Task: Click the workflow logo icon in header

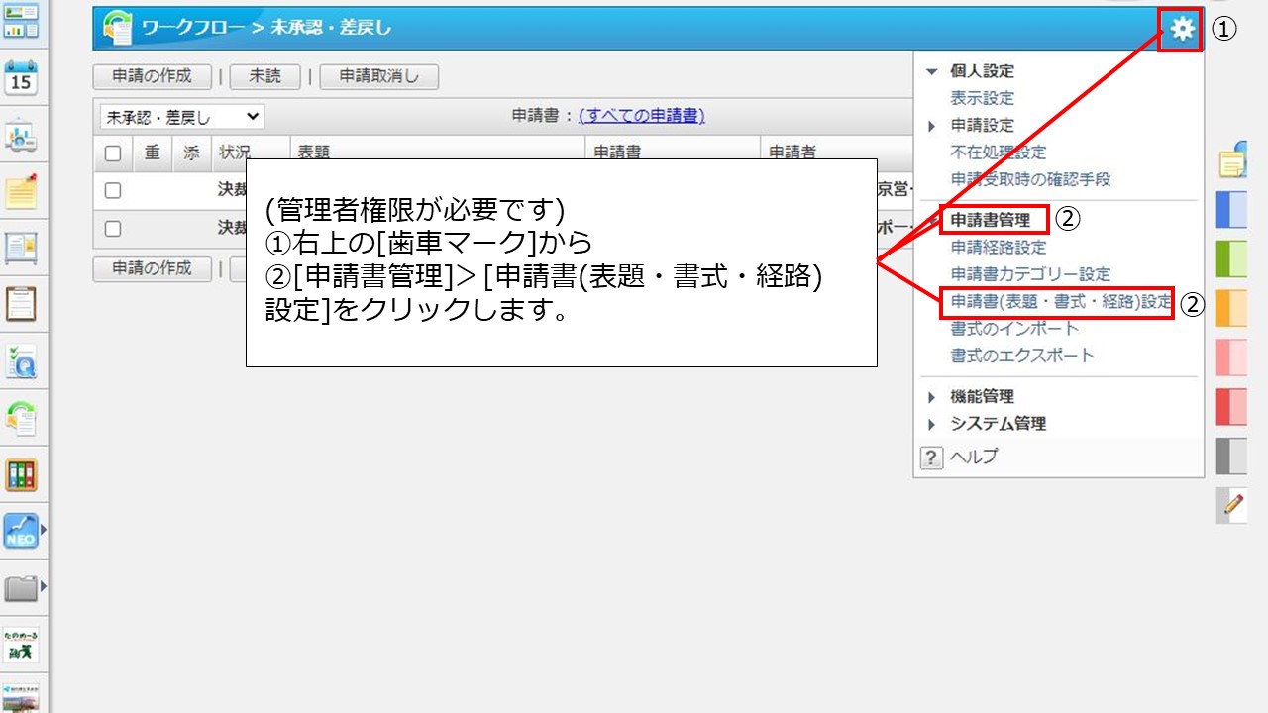Action: point(117,28)
